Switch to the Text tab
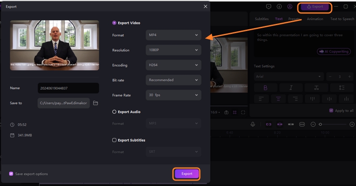 [x=279, y=19]
